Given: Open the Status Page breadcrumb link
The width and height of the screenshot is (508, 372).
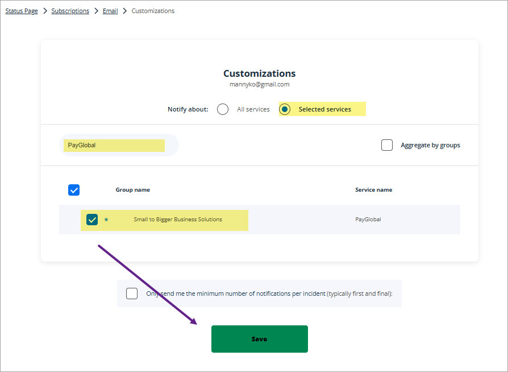Looking at the screenshot, I should coord(22,11).
